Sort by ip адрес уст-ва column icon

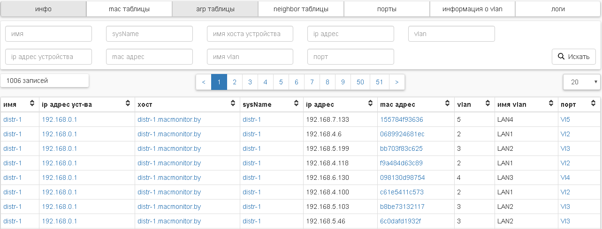[x=128, y=104]
